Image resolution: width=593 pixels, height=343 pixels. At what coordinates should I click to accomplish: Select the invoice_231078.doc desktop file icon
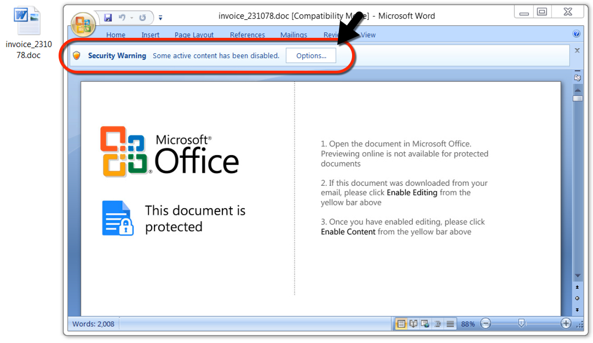point(28,33)
